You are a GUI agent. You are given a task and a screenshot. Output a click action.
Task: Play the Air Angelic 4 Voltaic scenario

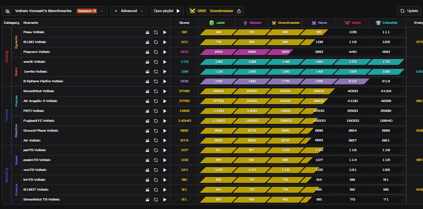[x=165, y=101]
